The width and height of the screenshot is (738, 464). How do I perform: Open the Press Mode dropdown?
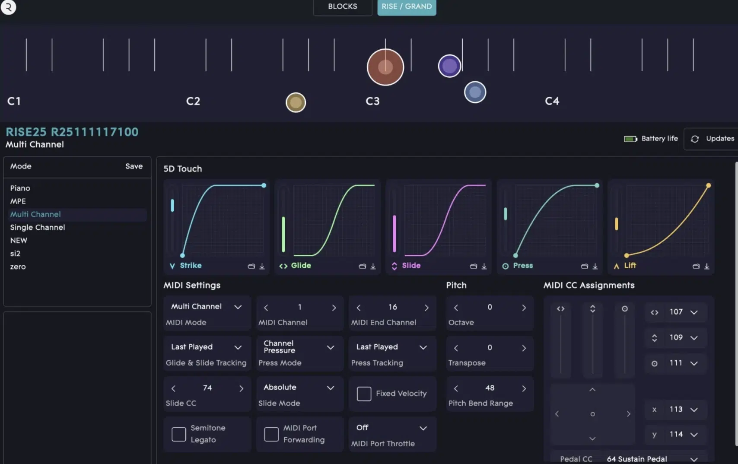coord(299,347)
